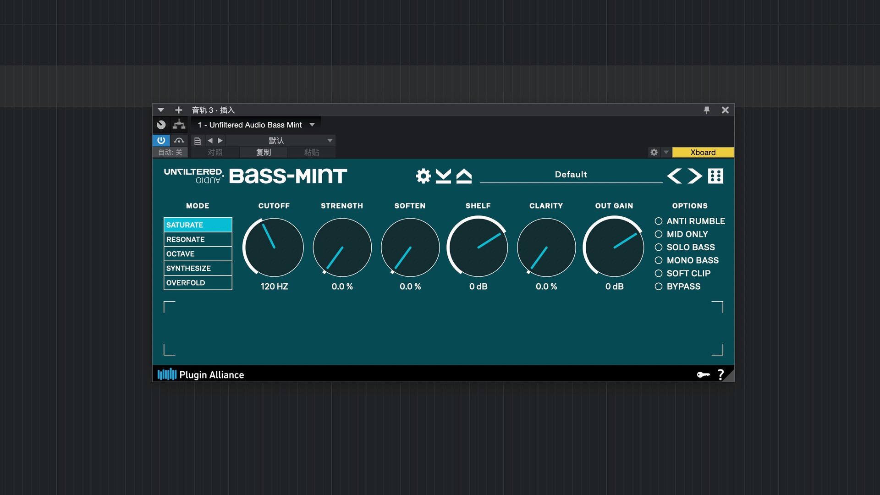Open the preset file page icon
This screenshot has height=495, width=880.
coord(198,141)
